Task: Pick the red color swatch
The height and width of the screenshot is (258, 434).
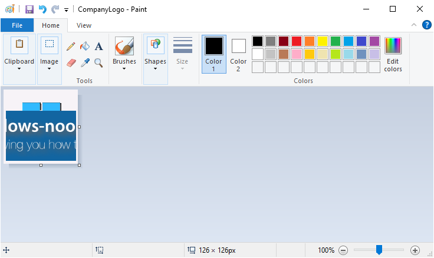Action: [x=297, y=41]
